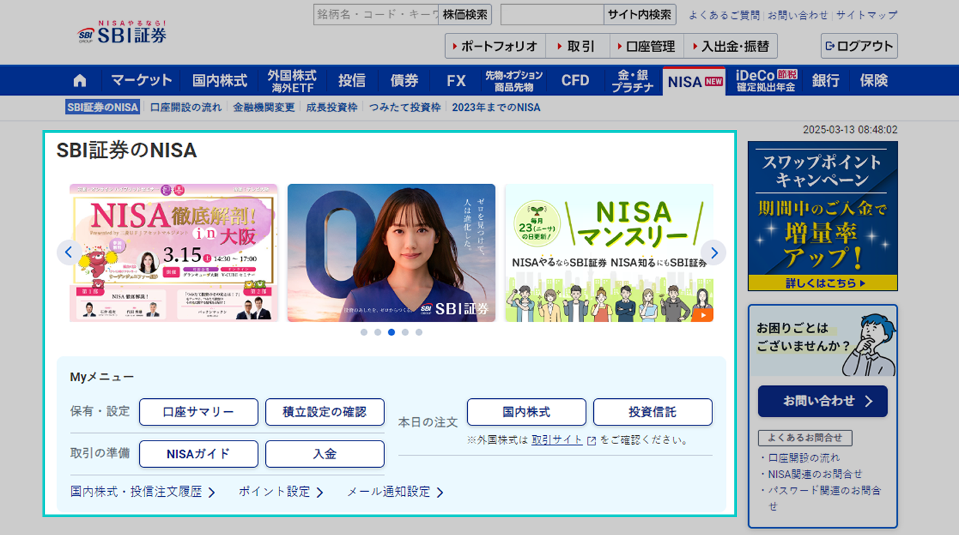Select 先物・オプション 商品先物 tab
This screenshot has width=959, height=535.
(x=514, y=81)
